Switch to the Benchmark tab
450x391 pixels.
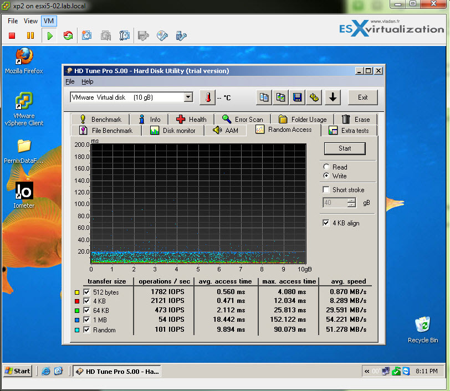[101, 119]
